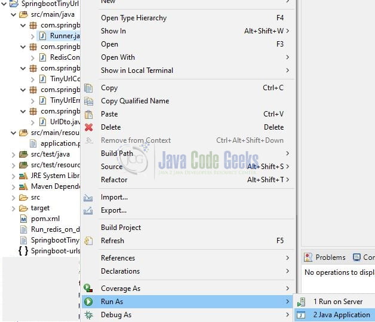This screenshot has width=375, height=322.
Task: Click the Springboot-urls JSON braces icon
Action: pyautogui.click(x=23, y=251)
